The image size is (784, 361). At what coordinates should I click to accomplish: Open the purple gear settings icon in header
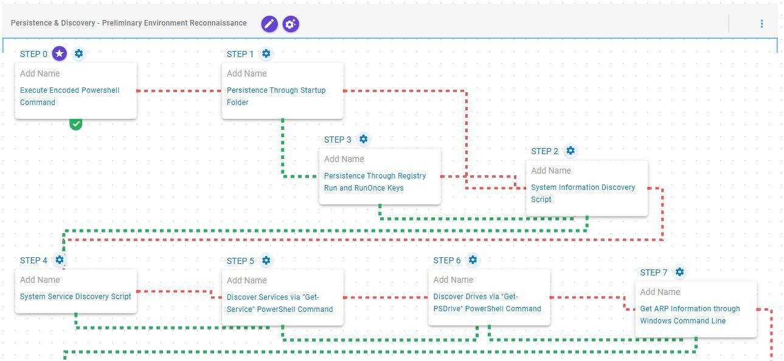pos(291,24)
